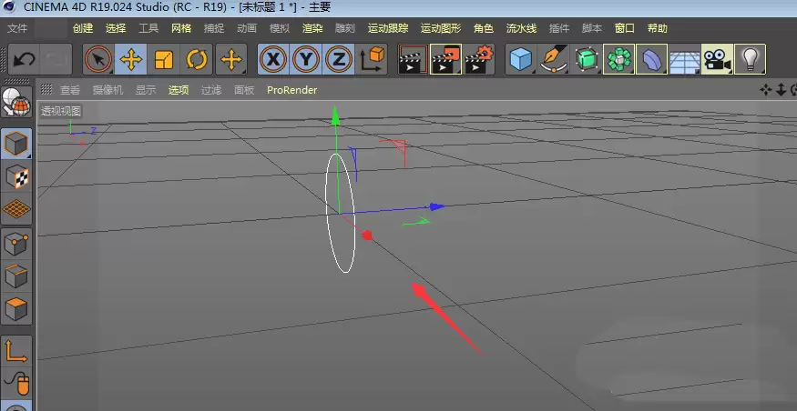Open the 插件 menu
The height and width of the screenshot is (411, 797).
559,28
